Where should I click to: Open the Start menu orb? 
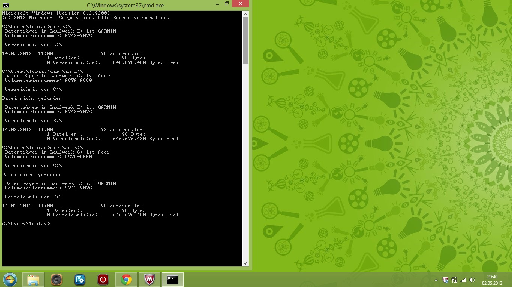10,280
